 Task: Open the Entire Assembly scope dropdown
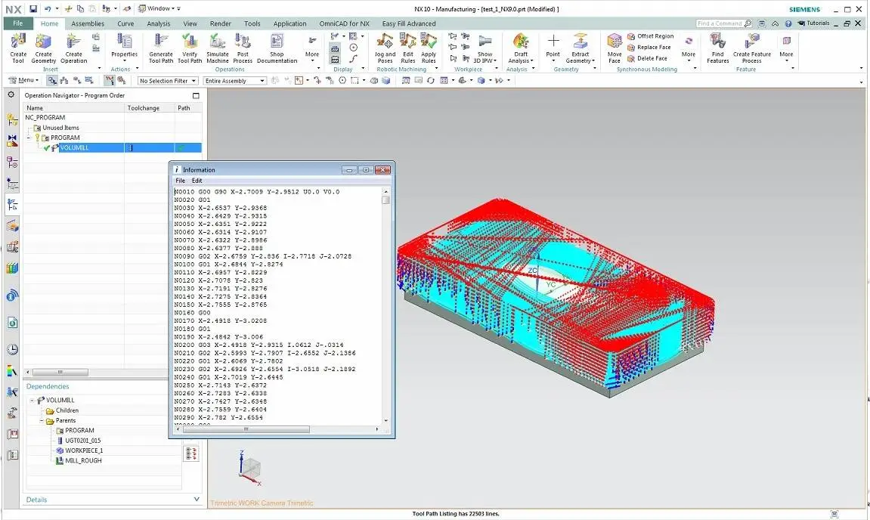pos(235,81)
